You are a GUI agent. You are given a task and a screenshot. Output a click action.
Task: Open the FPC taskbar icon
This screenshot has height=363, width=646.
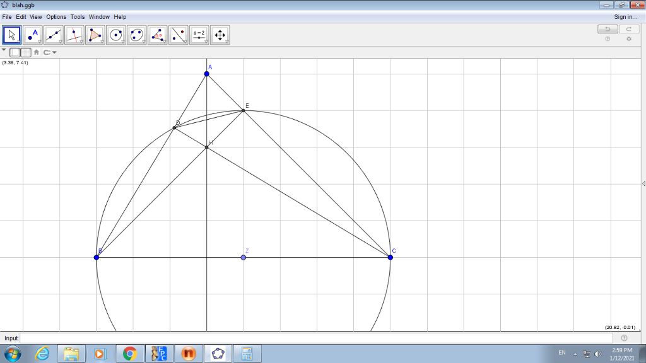(x=159, y=354)
